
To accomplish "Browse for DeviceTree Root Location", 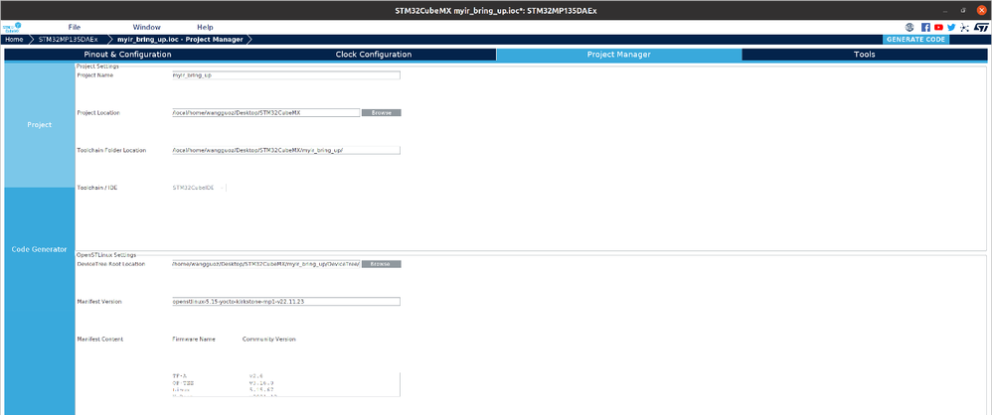I will tap(381, 264).
